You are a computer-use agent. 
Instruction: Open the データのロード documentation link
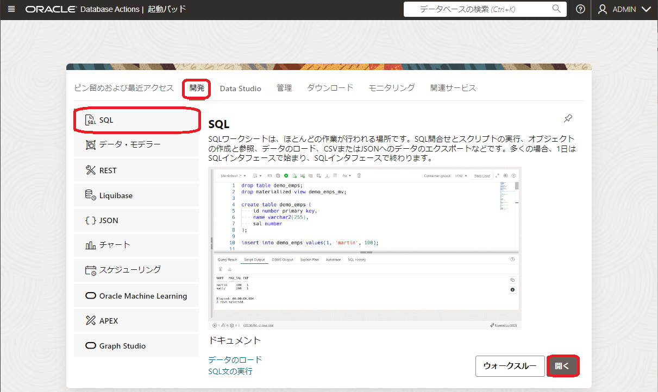[x=235, y=359]
